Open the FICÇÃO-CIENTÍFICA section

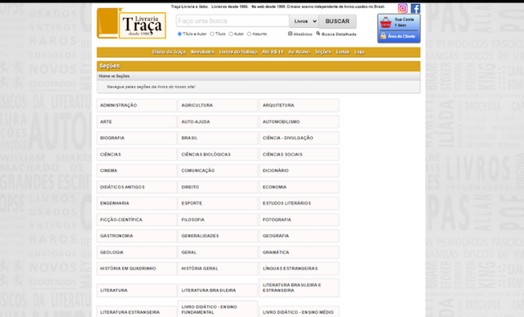(137, 220)
